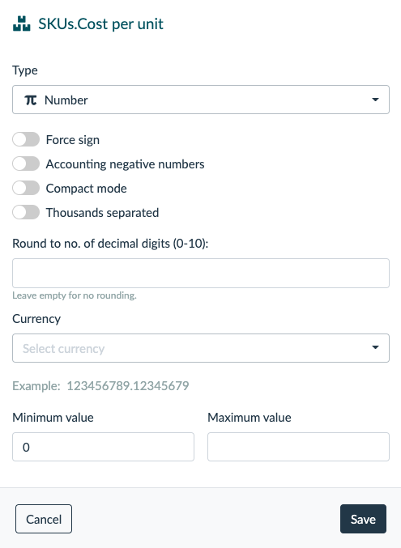Image resolution: width=401 pixels, height=548 pixels.
Task: Enable the Thousands separated toggle
Action: [26, 212]
